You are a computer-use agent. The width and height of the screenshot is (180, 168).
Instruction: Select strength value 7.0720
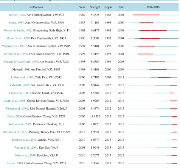(x=95, y=124)
